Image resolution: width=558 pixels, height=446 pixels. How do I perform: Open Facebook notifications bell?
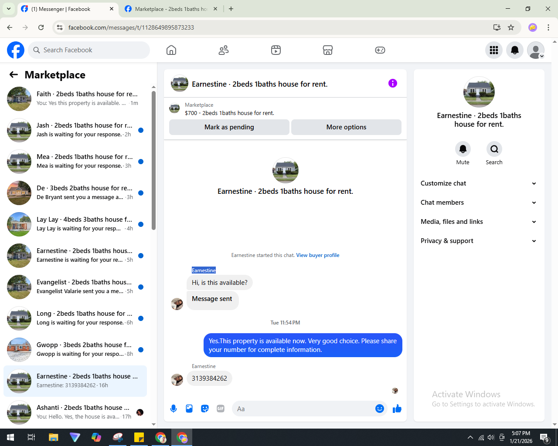click(x=515, y=50)
